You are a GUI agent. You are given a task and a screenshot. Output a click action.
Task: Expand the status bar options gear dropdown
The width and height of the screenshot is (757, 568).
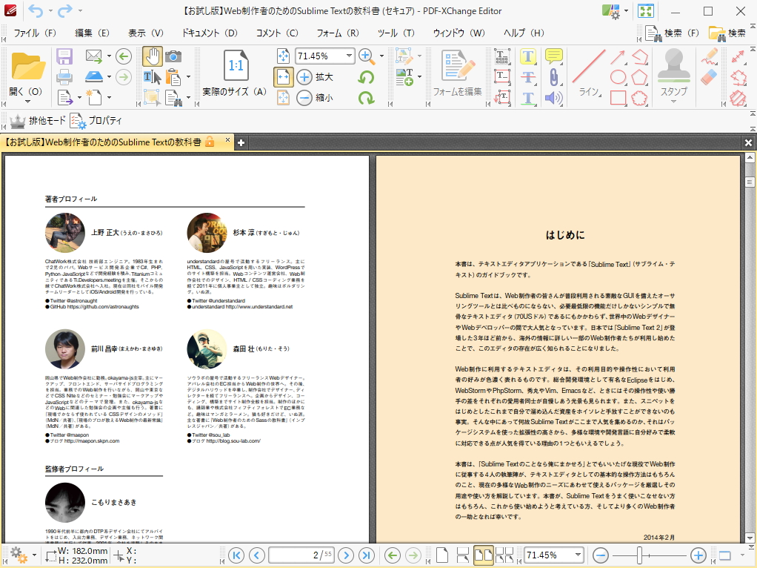pos(34,555)
